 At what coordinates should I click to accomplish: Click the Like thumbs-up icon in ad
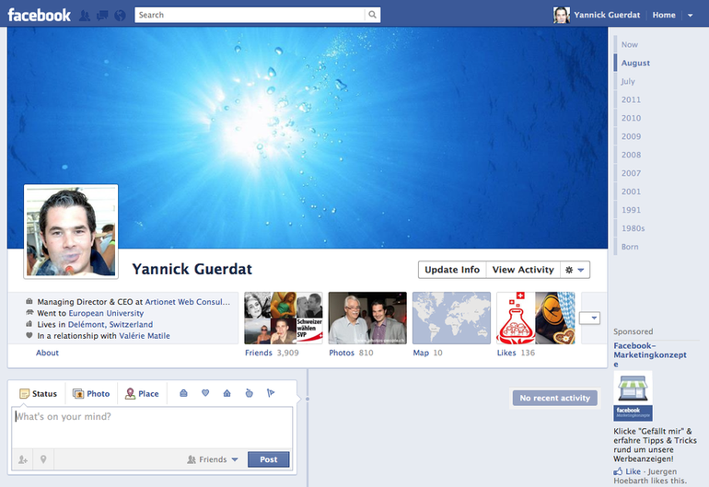[618, 471]
